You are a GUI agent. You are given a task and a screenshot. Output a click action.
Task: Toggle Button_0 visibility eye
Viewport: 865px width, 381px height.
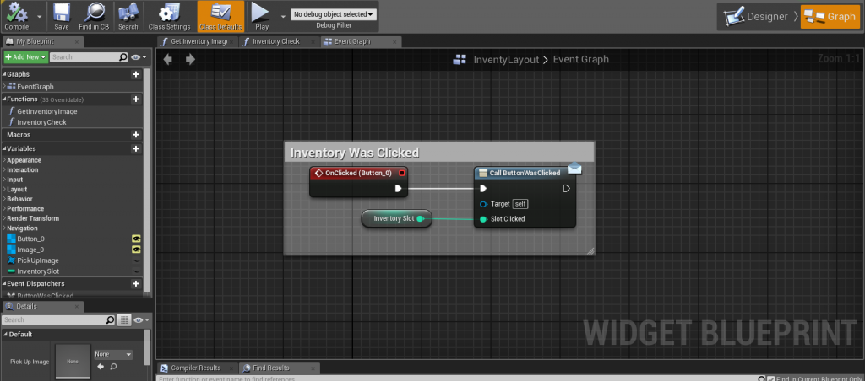click(136, 239)
